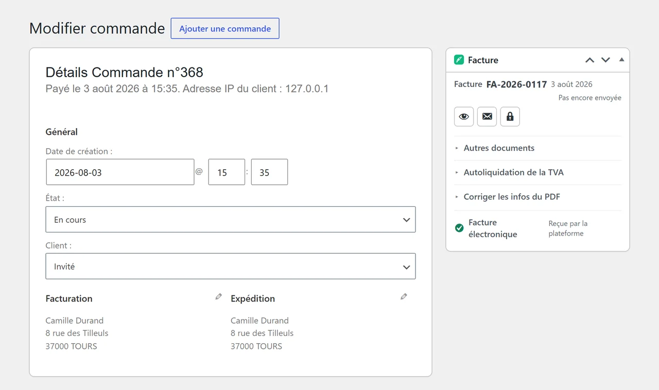
Task: Click the Détails Commande n°368 heading
Action: click(125, 73)
